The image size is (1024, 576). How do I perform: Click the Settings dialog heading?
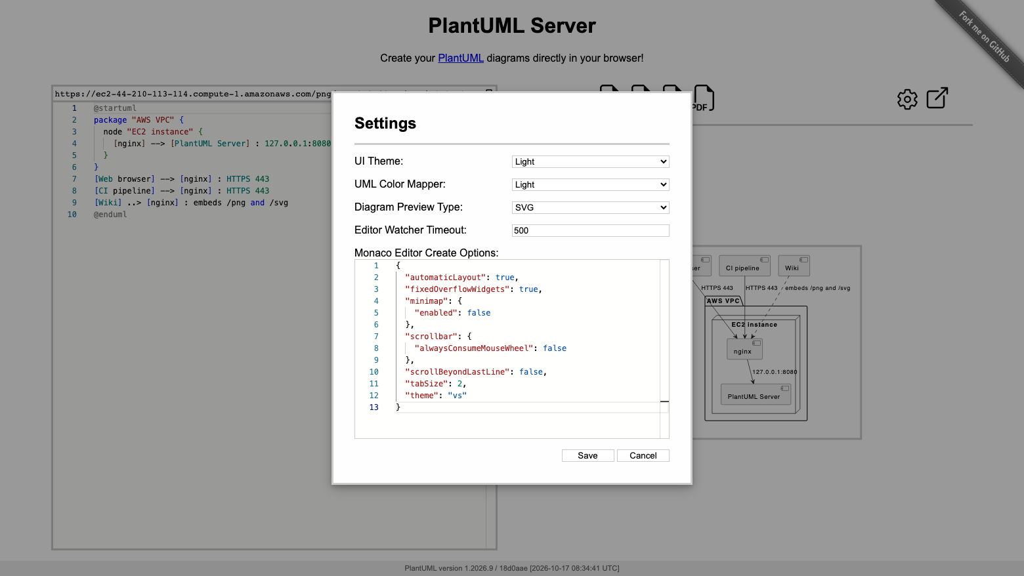click(x=385, y=123)
